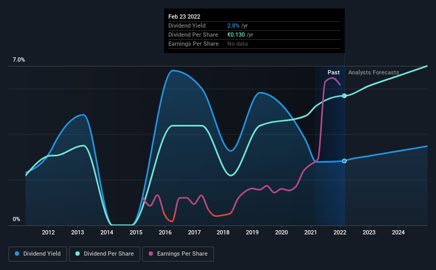Toggle the Dividend Per Share legend button

pos(105,254)
